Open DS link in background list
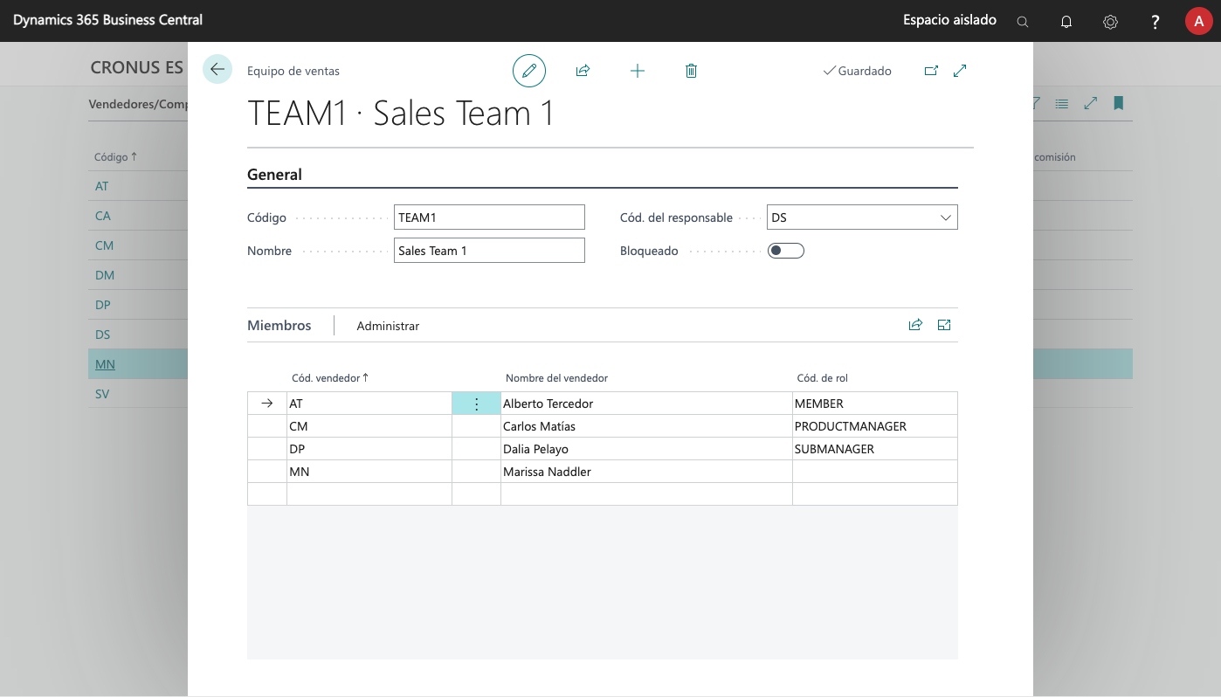The image size is (1221, 697). [102, 335]
